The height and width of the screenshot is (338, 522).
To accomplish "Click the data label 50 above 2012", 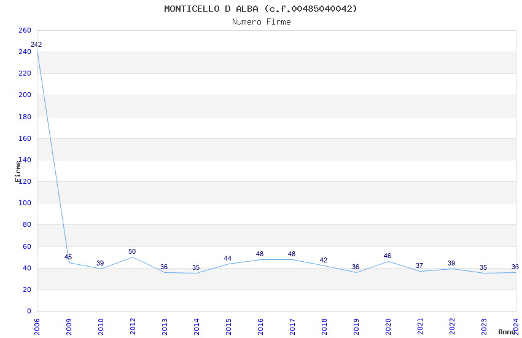I will 132,251.
